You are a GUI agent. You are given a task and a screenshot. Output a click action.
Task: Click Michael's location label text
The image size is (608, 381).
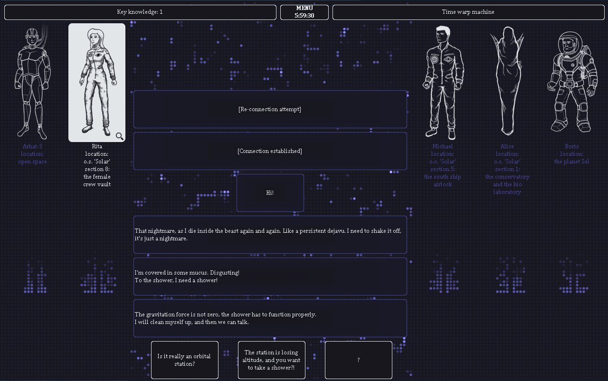(442, 165)
